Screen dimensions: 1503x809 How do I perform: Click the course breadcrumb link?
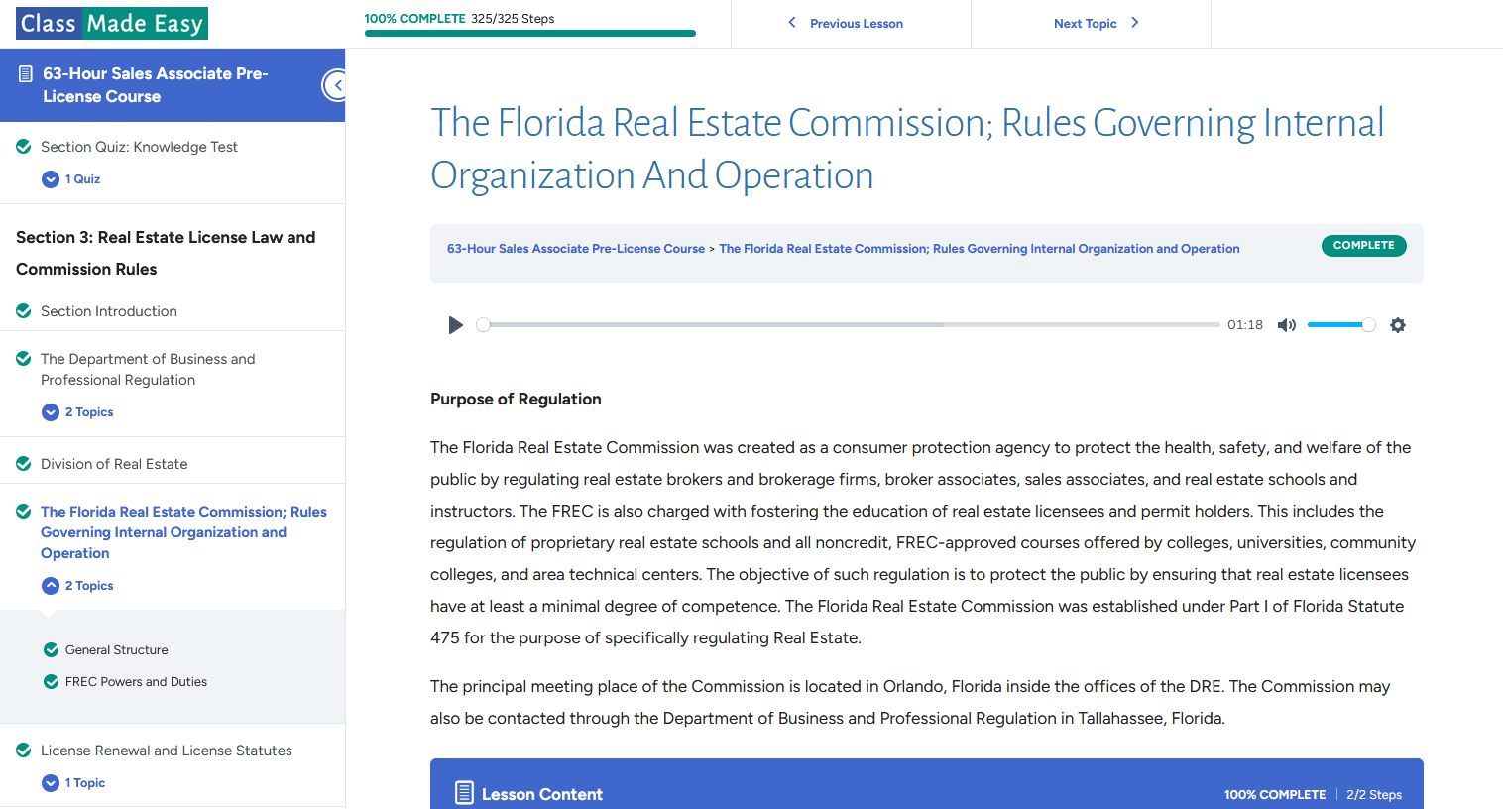coord(576,249)
